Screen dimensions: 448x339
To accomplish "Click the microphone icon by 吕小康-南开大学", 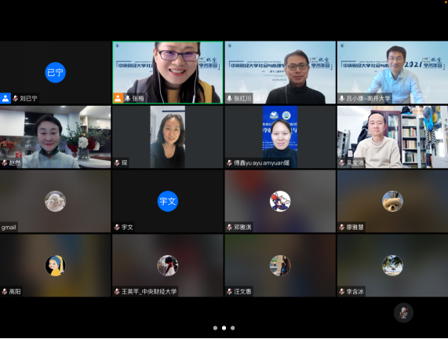I will coord(341,98).
